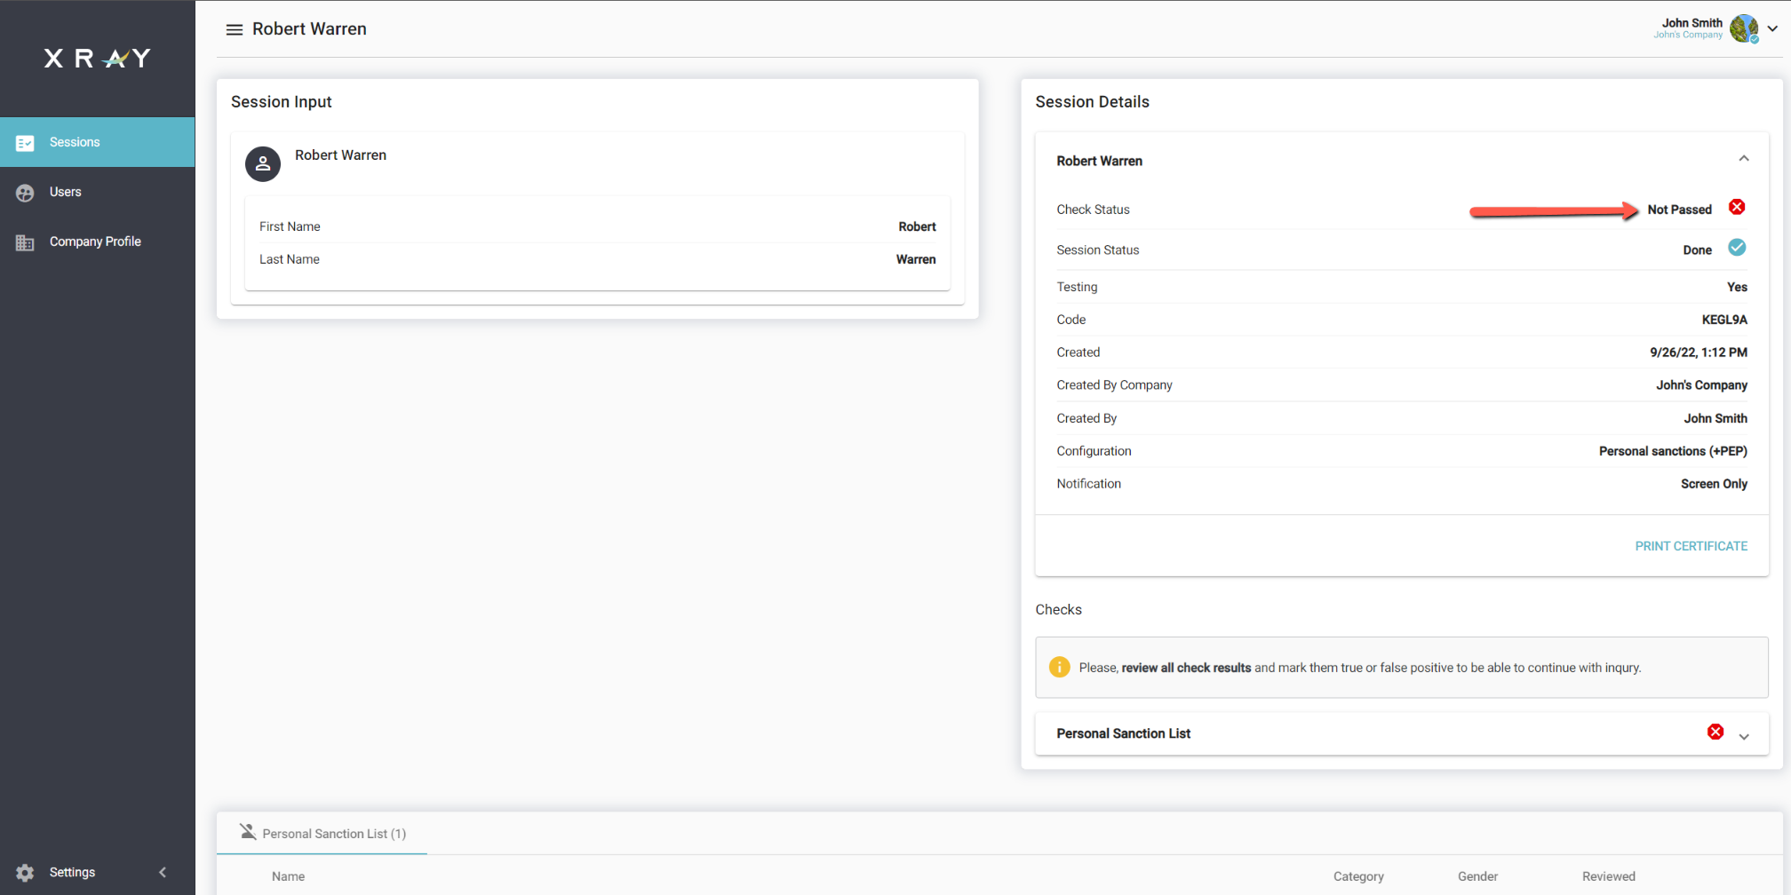Sort by the Name column header

(x=288, y=876)
